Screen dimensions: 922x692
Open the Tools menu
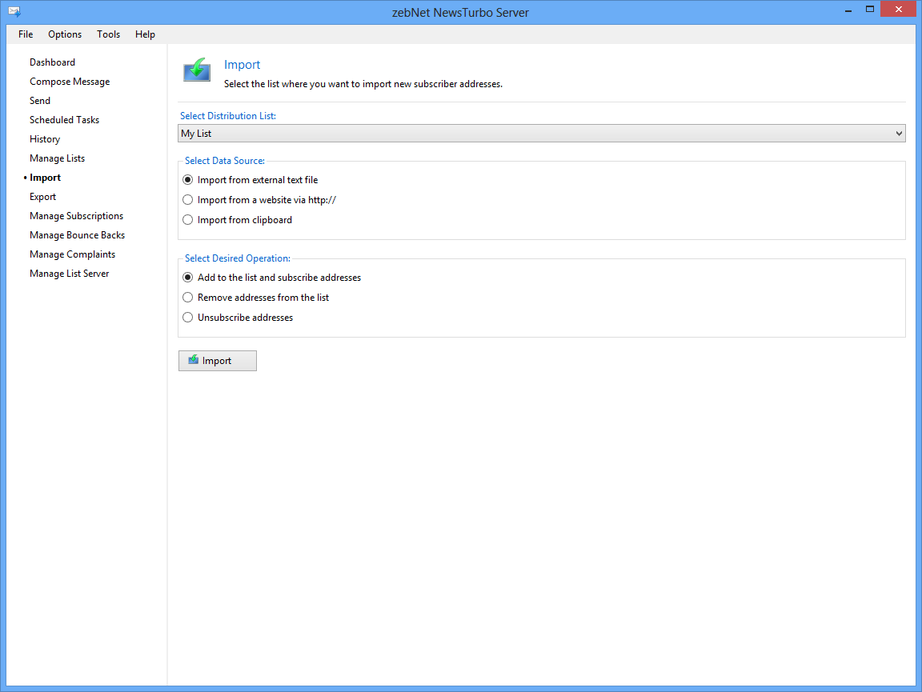point(109,34)
